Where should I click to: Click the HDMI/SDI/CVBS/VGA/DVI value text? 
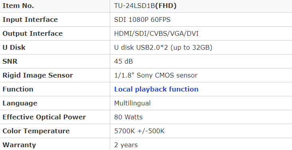point(156,33)
